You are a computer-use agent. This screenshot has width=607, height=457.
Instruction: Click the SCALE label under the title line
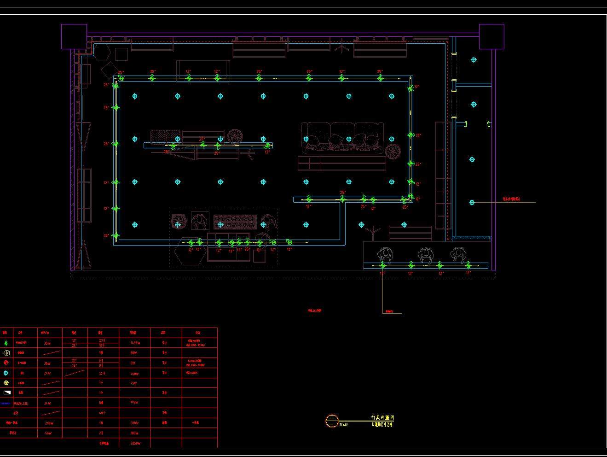(x=344, y=425)
